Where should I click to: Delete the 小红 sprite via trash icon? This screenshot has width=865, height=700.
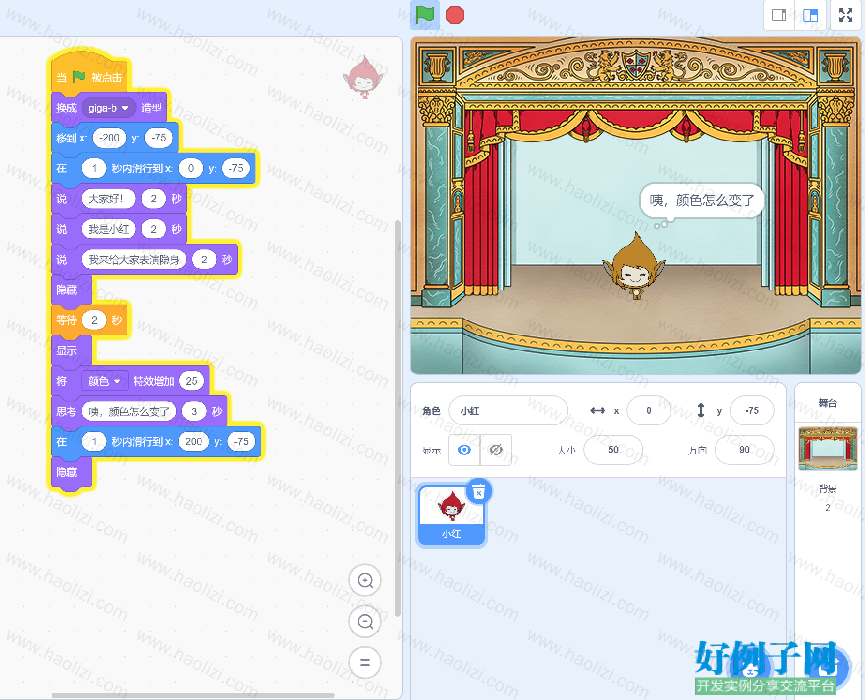point(479,491)
